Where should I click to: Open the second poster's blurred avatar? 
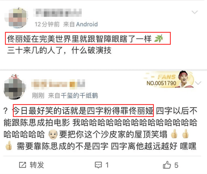(14, 87)
